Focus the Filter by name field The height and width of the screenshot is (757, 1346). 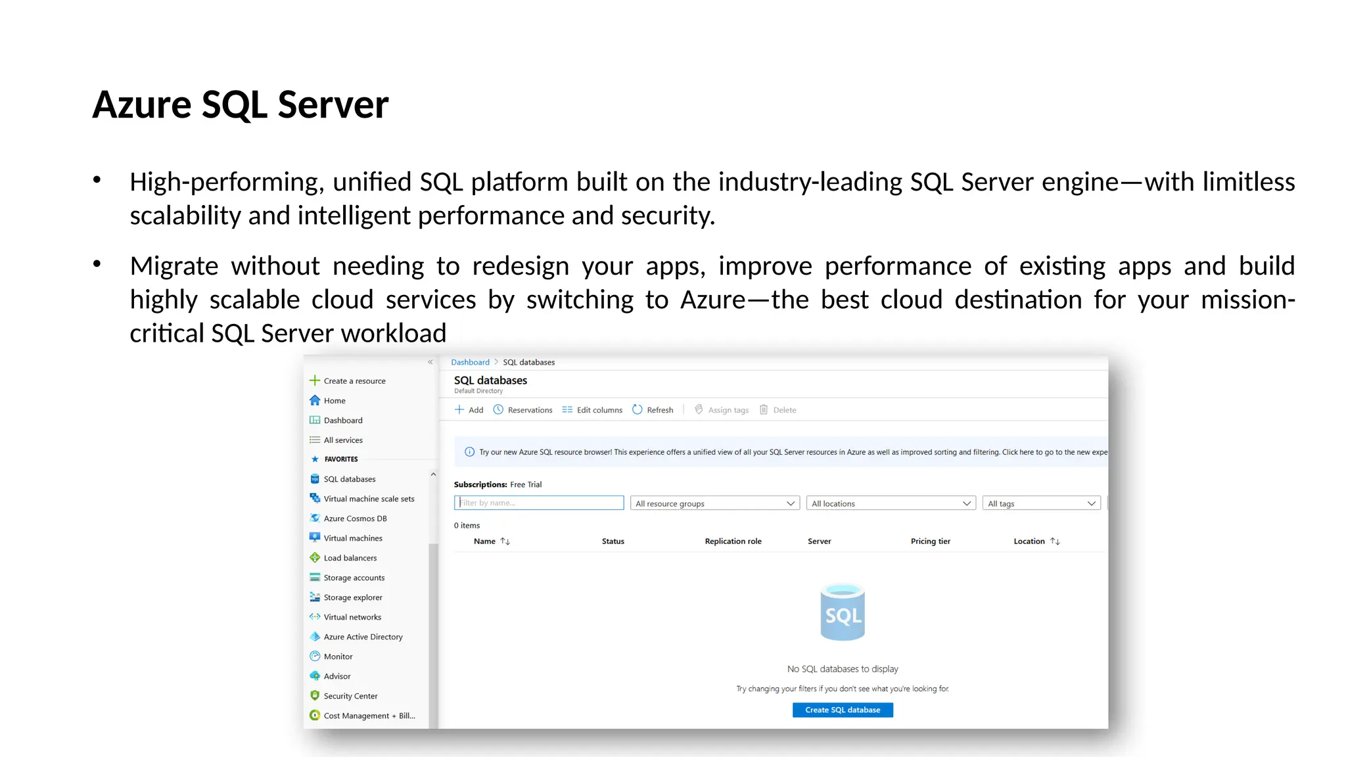[539, 503]
